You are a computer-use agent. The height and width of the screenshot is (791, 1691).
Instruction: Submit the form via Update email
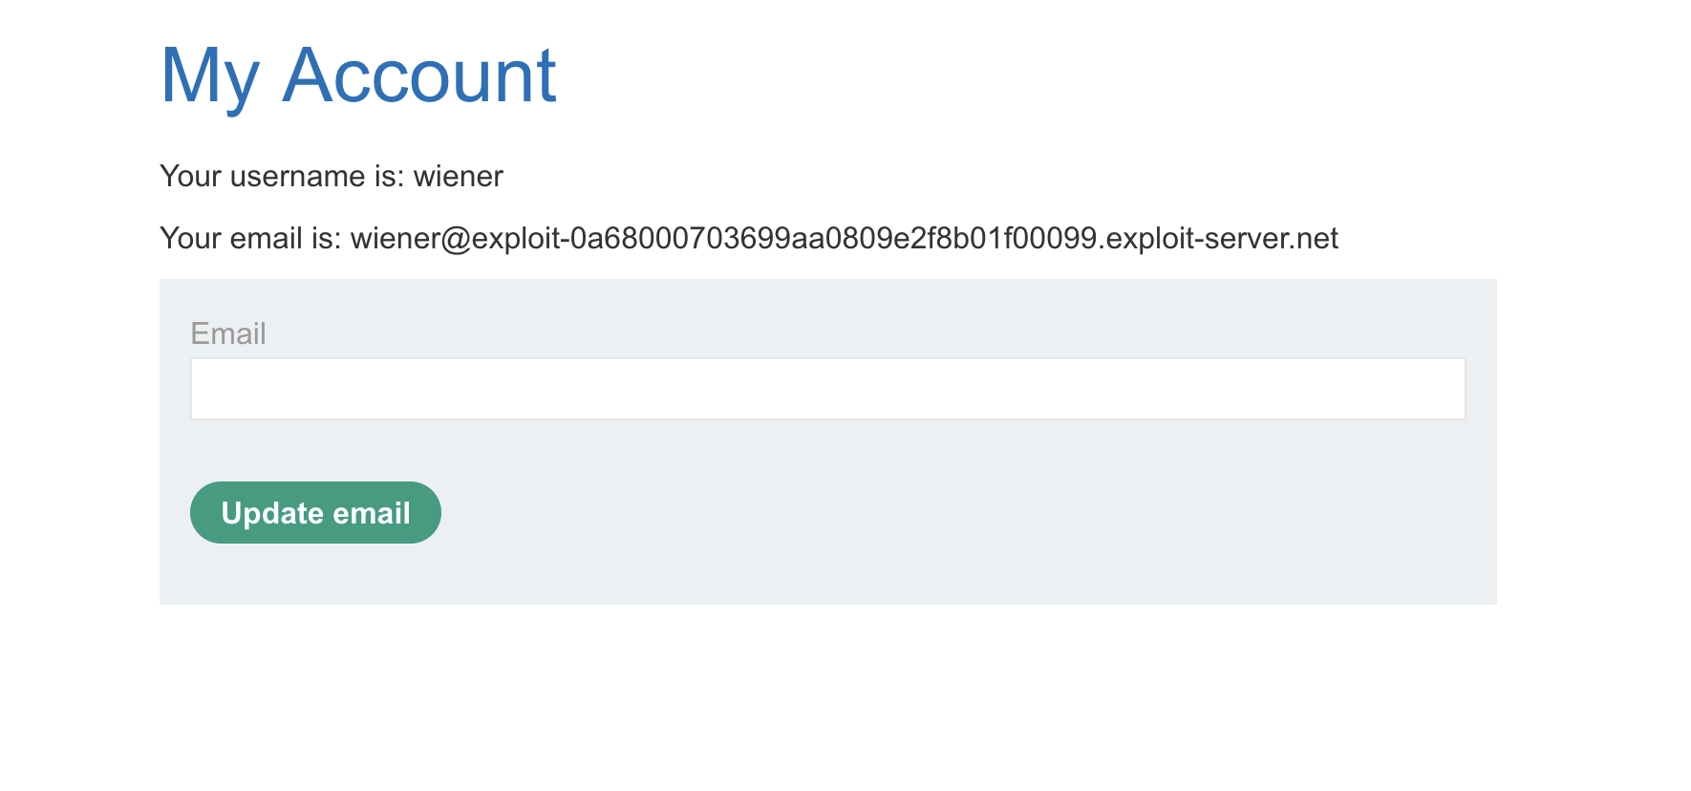pyautogui.click(x=315, y=513)
